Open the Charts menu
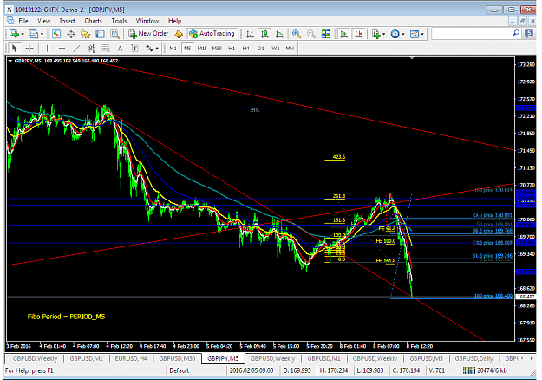Image resolution: width=542 pixels, height=380 pixels. pyautogui.click(x=94, y=21)
